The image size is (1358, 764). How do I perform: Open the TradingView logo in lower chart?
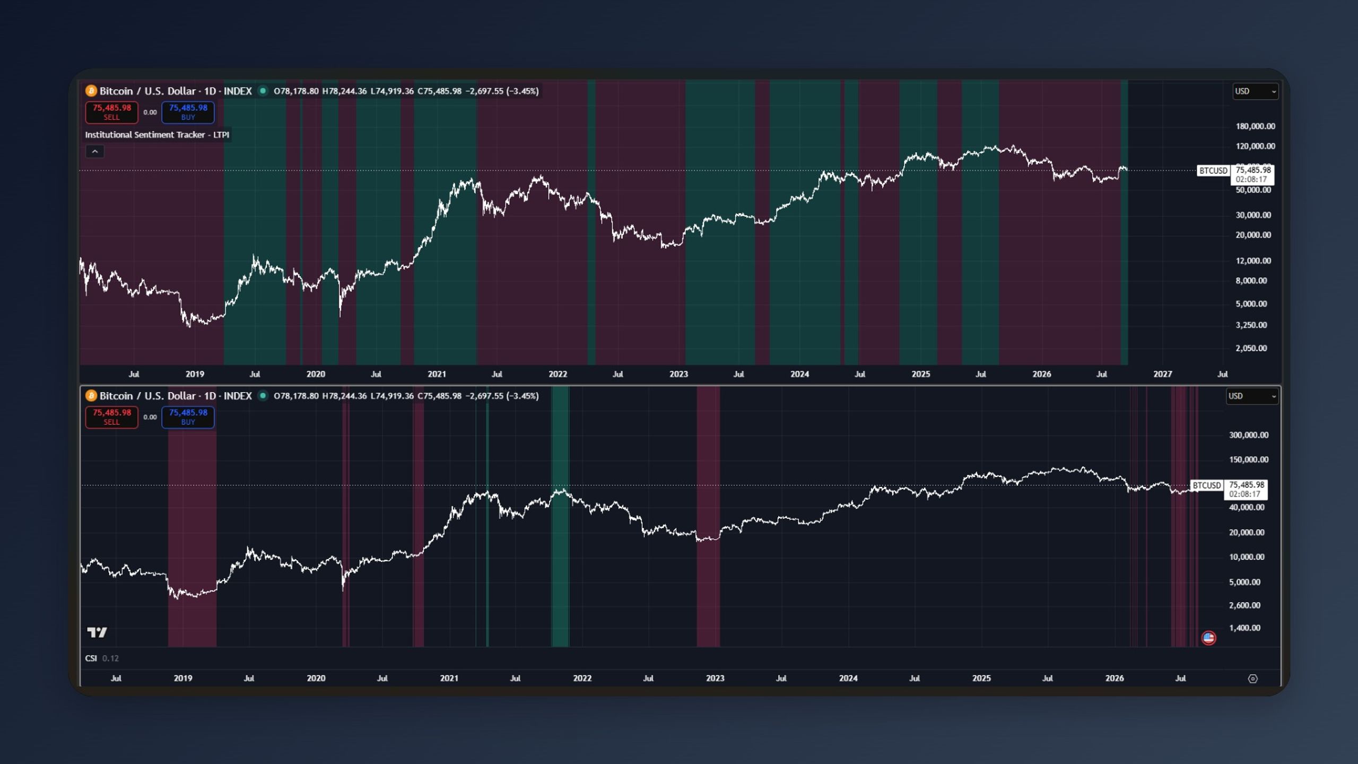[97, 632]
